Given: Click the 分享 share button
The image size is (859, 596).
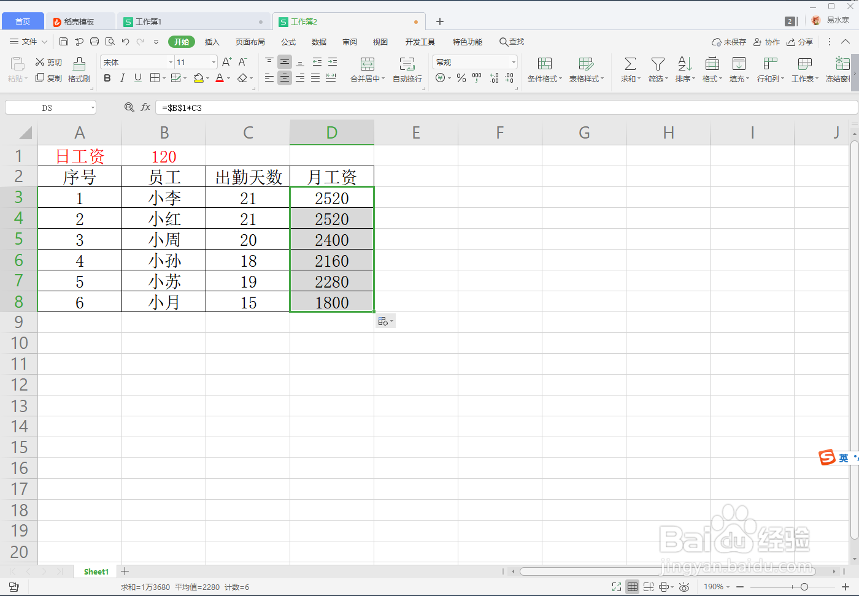Looking at the screenshot, I should 799,42.
